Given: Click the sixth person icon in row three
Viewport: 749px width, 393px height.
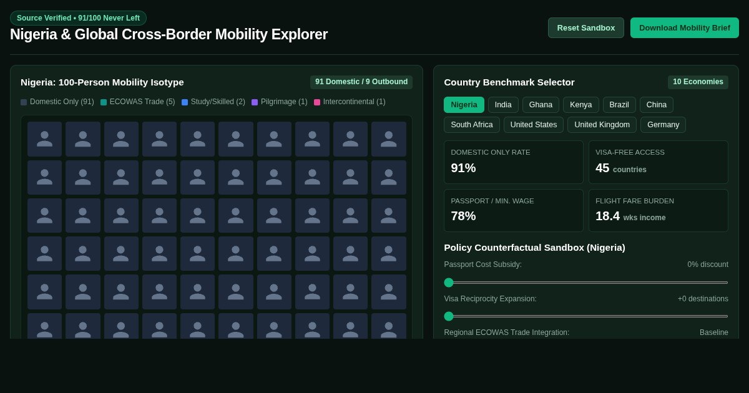Looking at the screenshot, I should click(236, 216).
